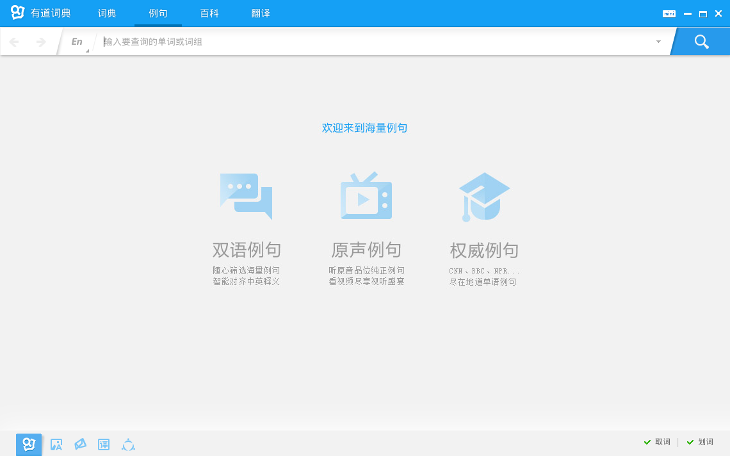Maximize the Youdao dictionary window
The width and height of the screenshot is (730, 456).
point(703,14)
